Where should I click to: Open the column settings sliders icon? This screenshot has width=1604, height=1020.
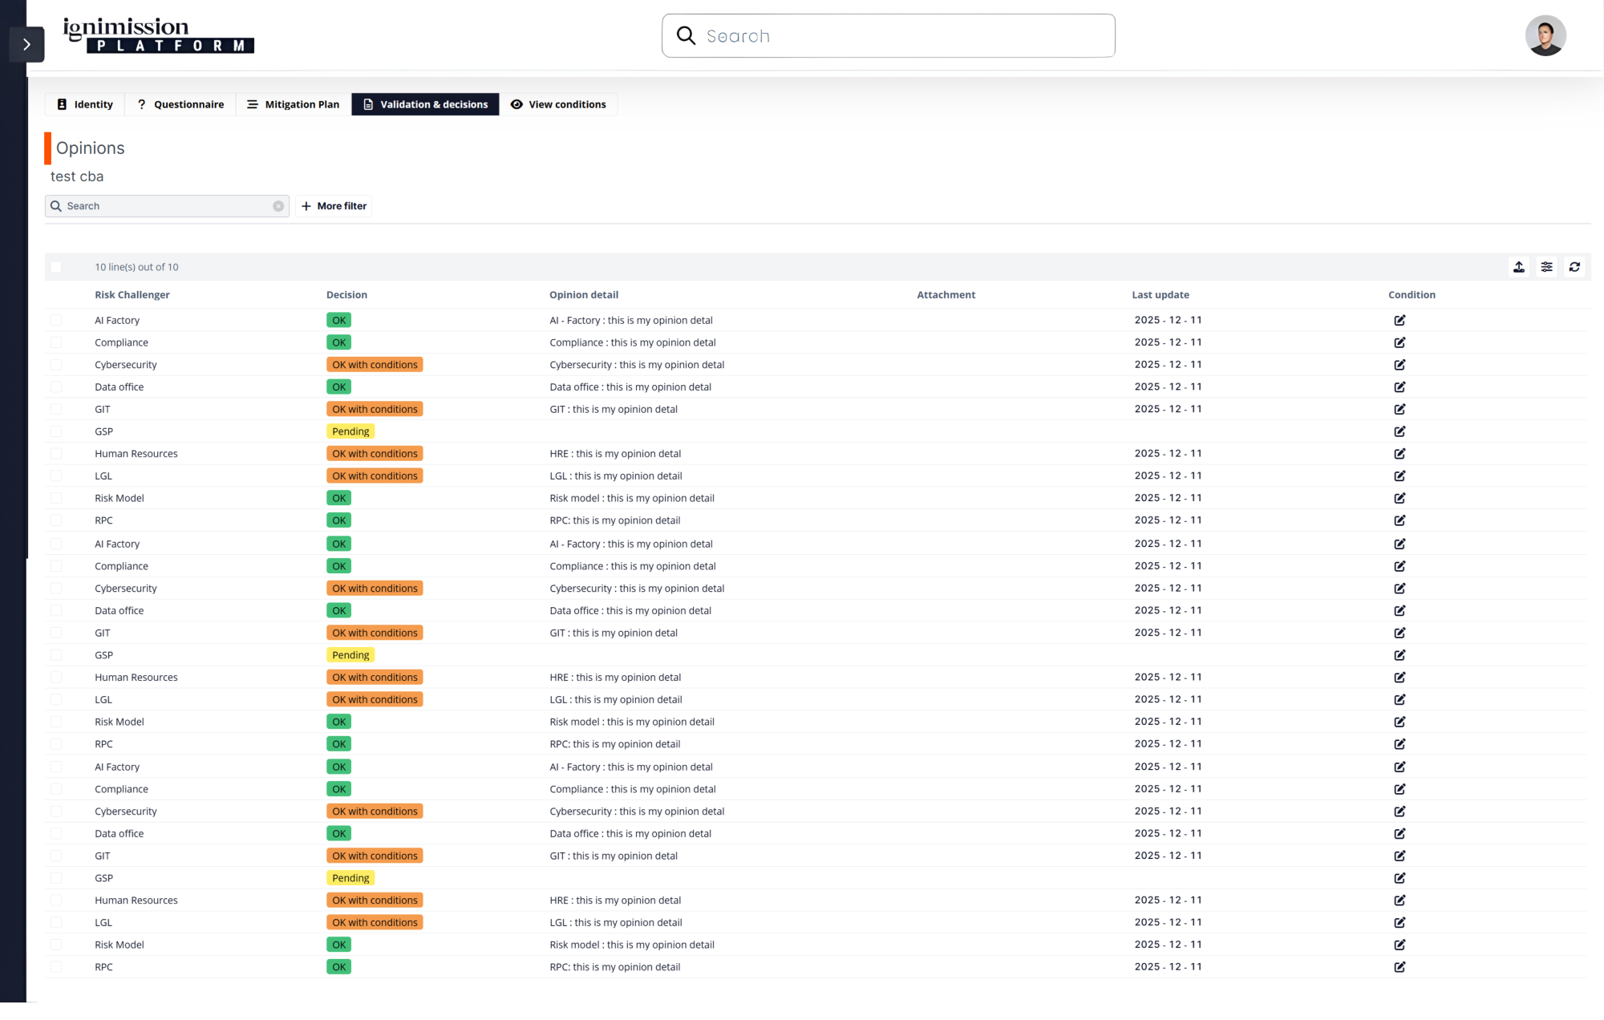coord(1547,267)
